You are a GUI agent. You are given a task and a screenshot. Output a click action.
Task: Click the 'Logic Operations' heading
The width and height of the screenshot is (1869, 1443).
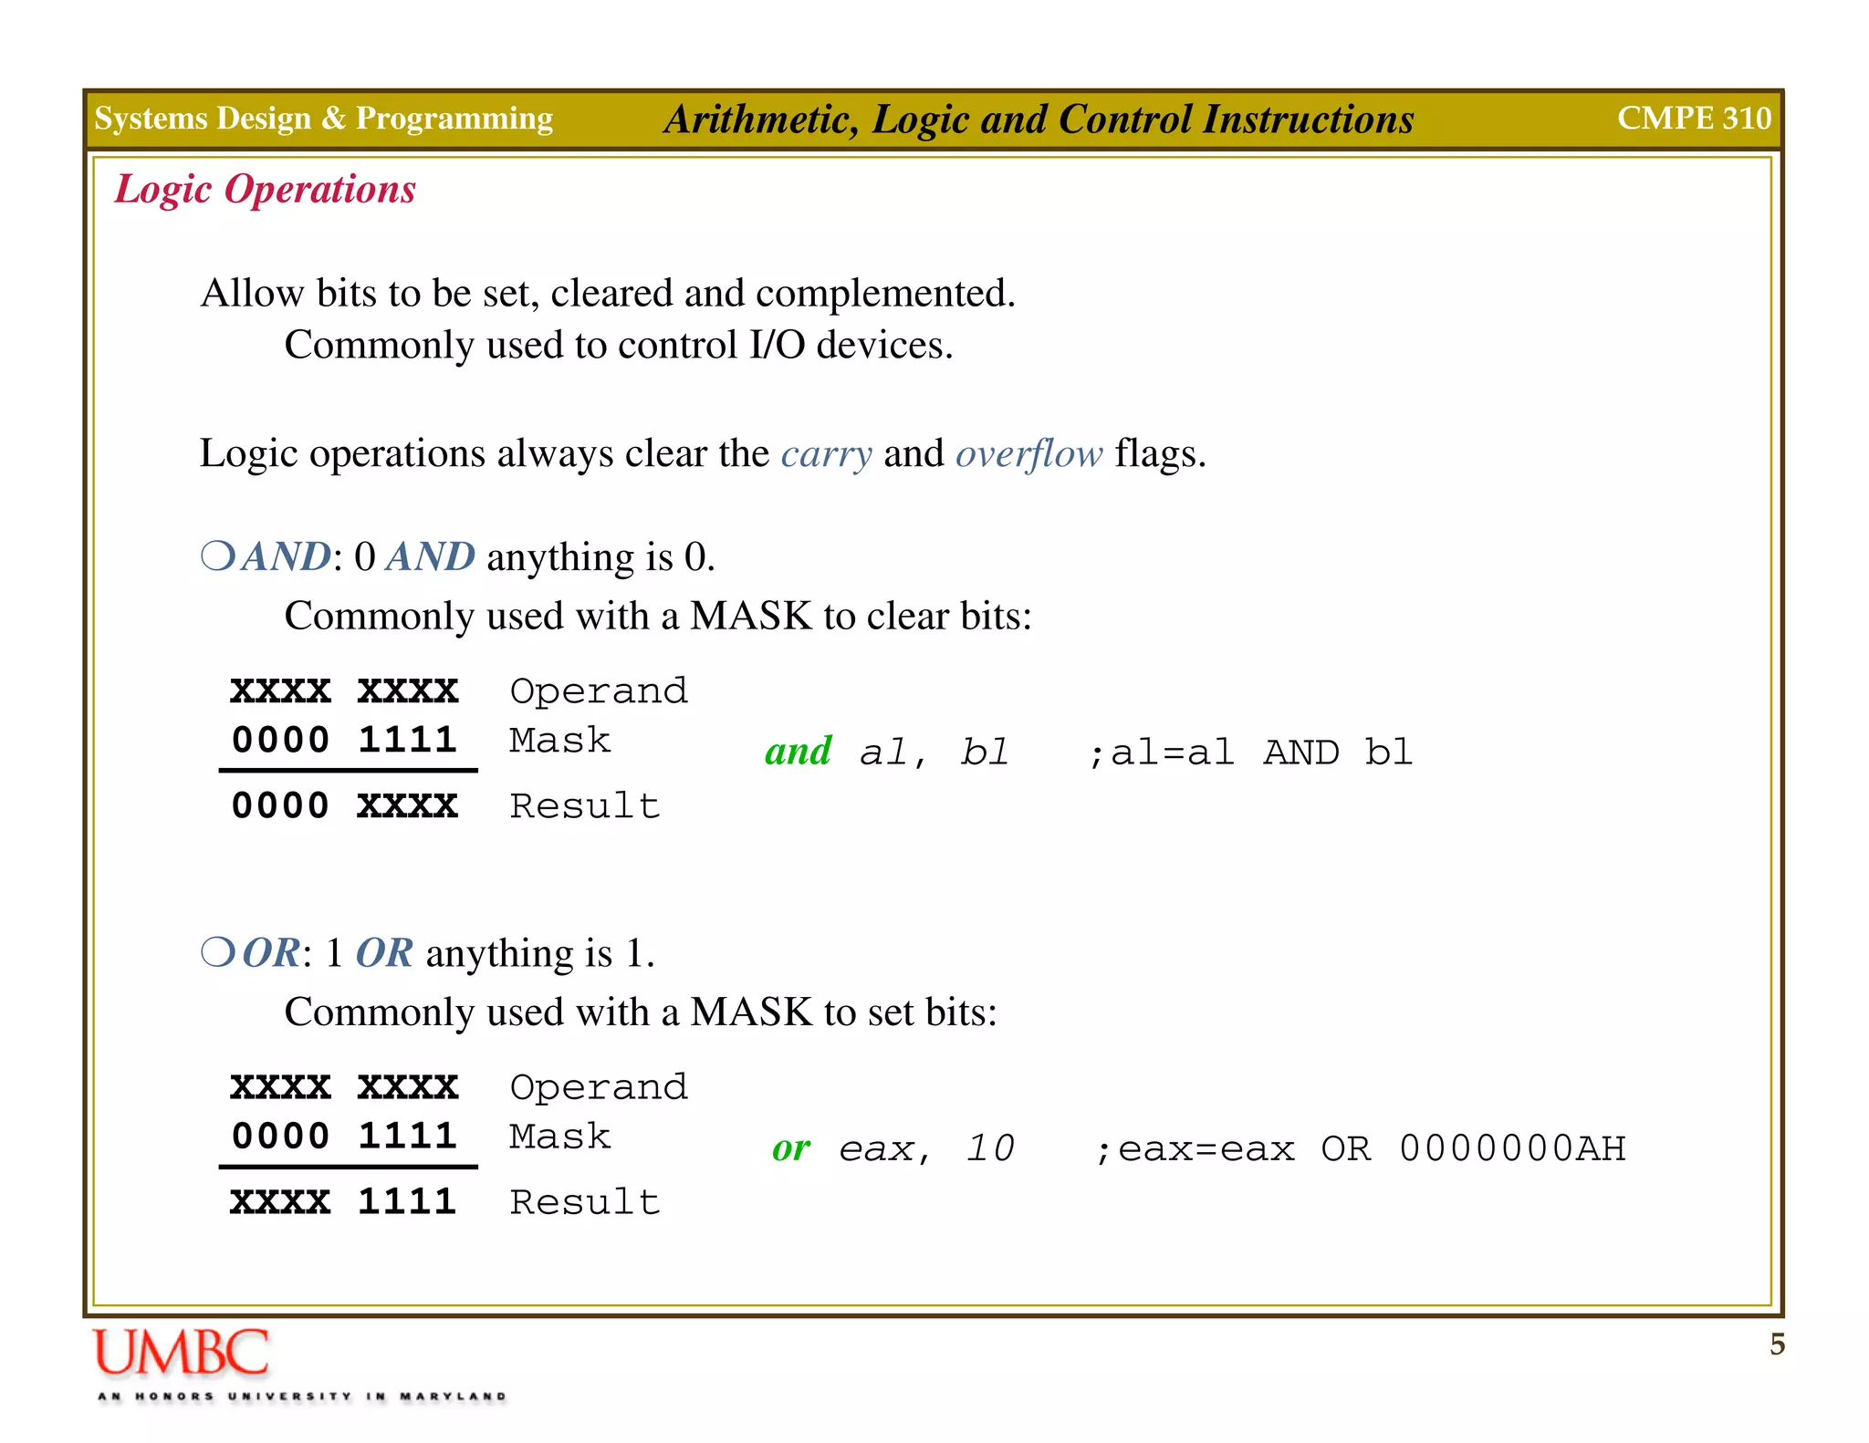tap(265, 190)
